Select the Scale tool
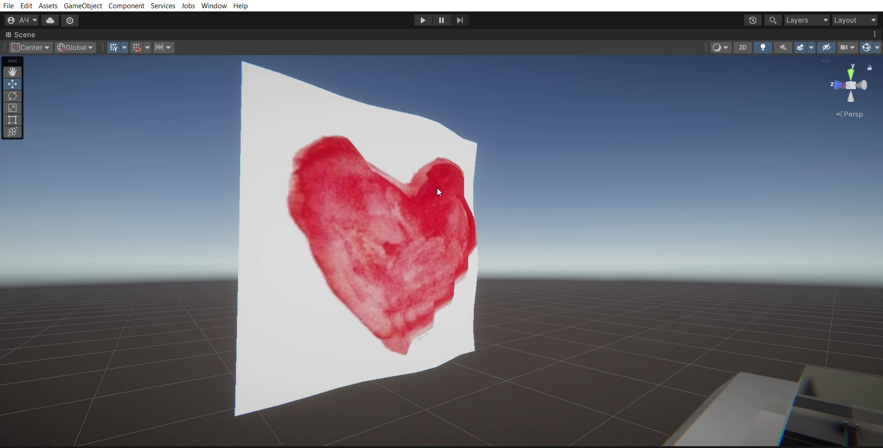 12,108
